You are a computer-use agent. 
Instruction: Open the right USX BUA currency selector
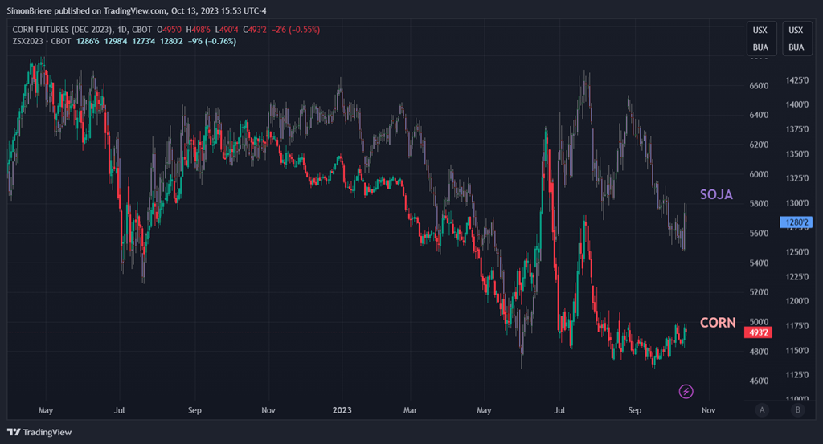(796, 39)
